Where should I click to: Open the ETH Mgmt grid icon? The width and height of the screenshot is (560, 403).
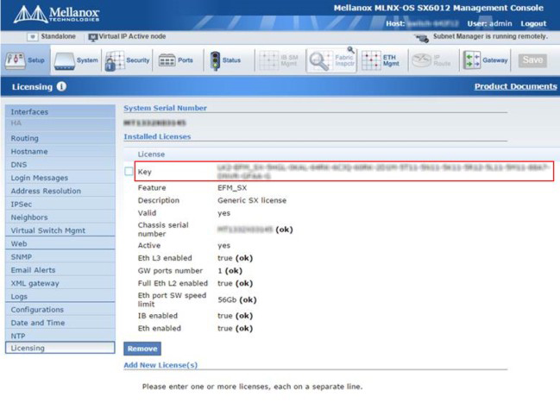[371, 60]
